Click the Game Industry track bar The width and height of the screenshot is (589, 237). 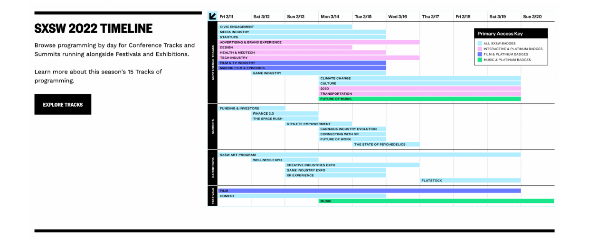click(x=319, y=73)
